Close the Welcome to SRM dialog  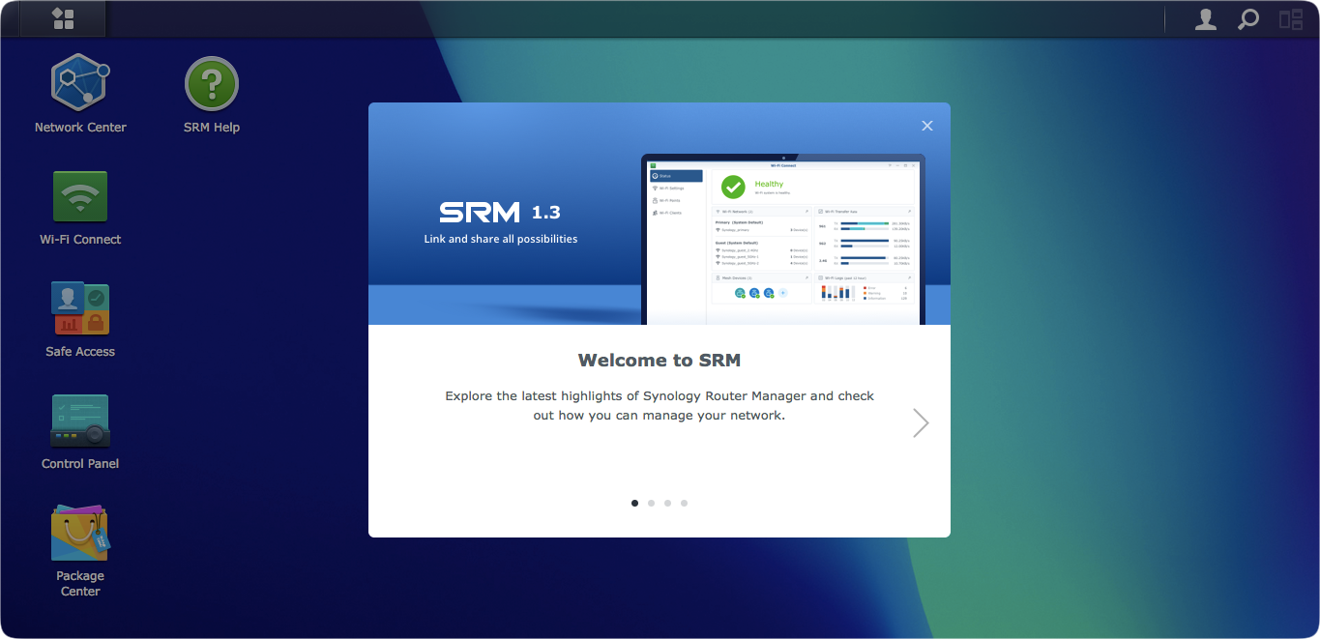[x=927, y=126]
